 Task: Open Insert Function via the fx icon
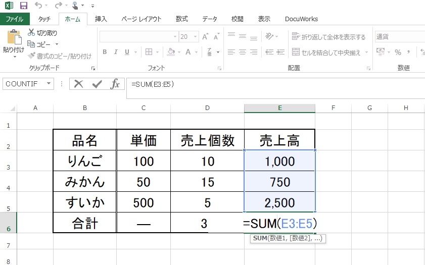pyautogui.click(x=115, y=84)
